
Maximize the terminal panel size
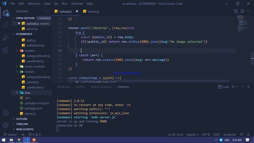(242, 87)
